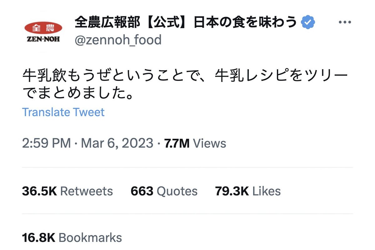Open the @zennoh_food handle
The width and height of the screenshot is (375, 250).
click(118, 40)
